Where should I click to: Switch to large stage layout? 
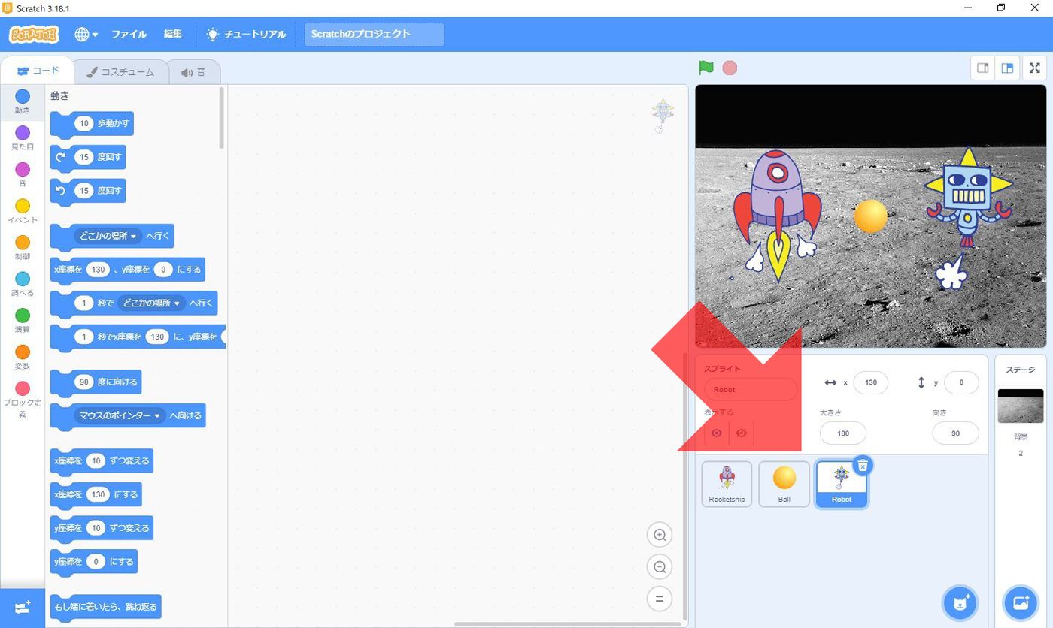pos(1007,68)
